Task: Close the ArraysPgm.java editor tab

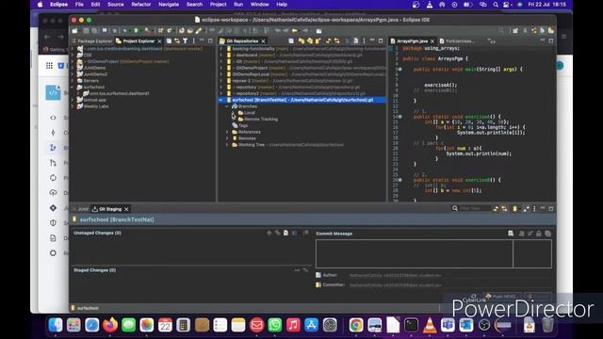Action: coord(432,41)
